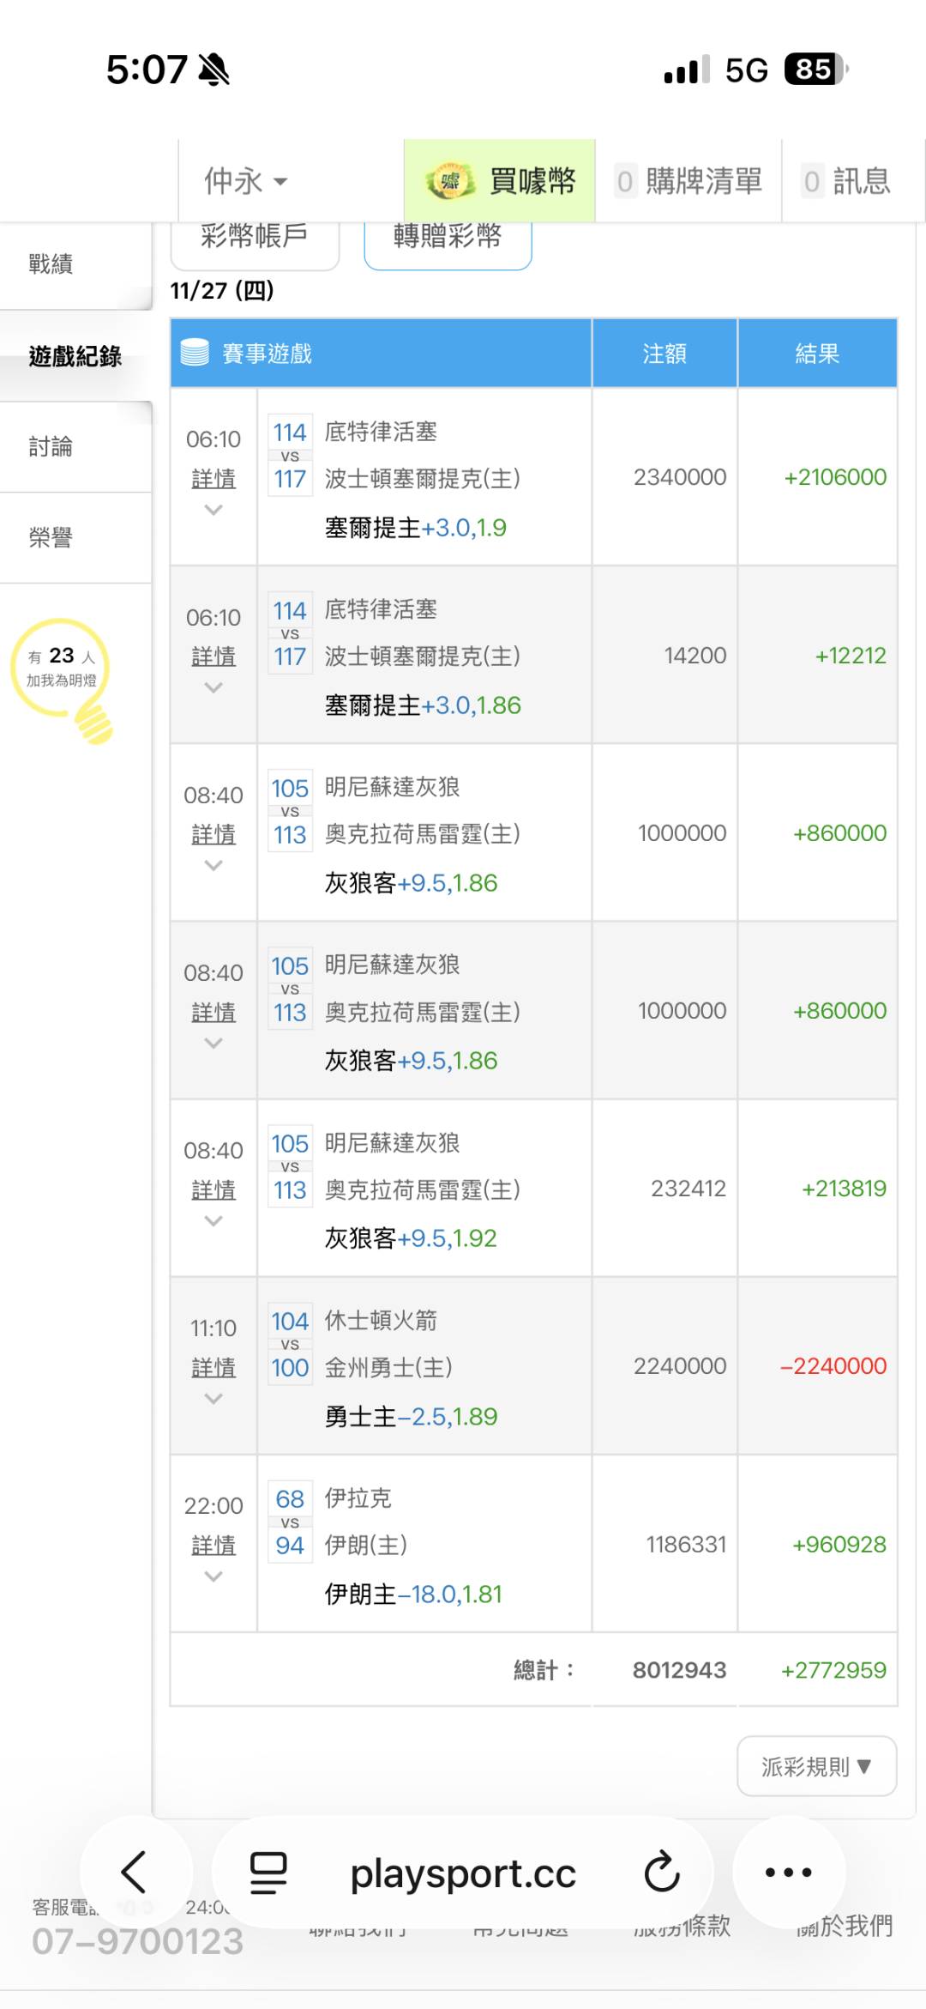This screenshot has width=926, height=2009.
Task: Tap the playsport.cc address bar
Action: 463,1873
